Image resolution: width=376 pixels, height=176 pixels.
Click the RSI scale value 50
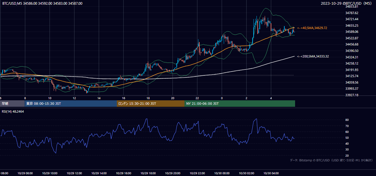point(347,138)
